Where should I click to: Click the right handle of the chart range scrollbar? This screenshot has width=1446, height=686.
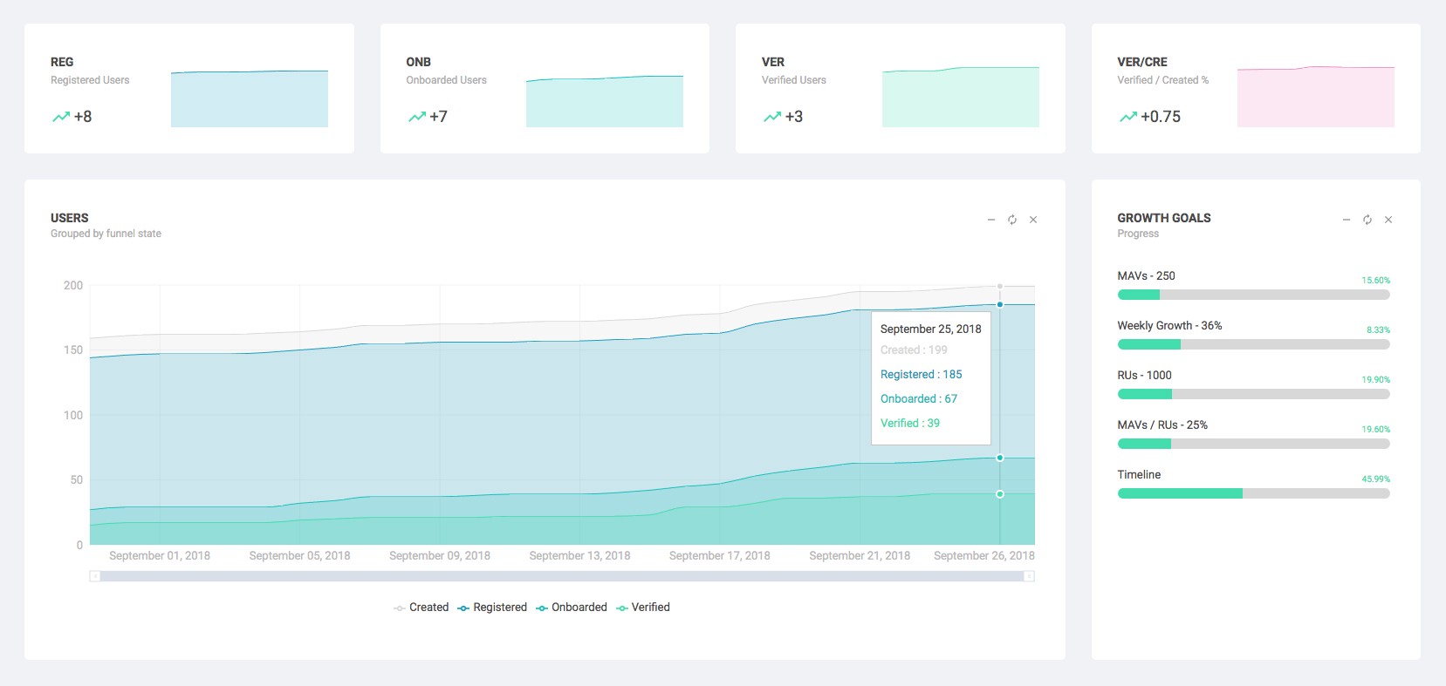click(x=1030, y=576)
